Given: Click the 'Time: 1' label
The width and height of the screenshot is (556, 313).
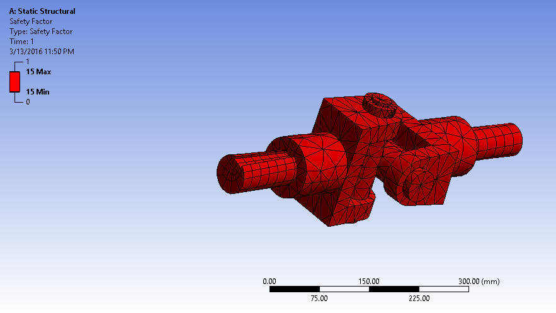Looking at the screenshot, I should [x=21, y=42].
